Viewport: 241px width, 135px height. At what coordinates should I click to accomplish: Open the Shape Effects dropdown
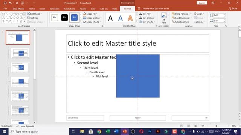point(92,22)
